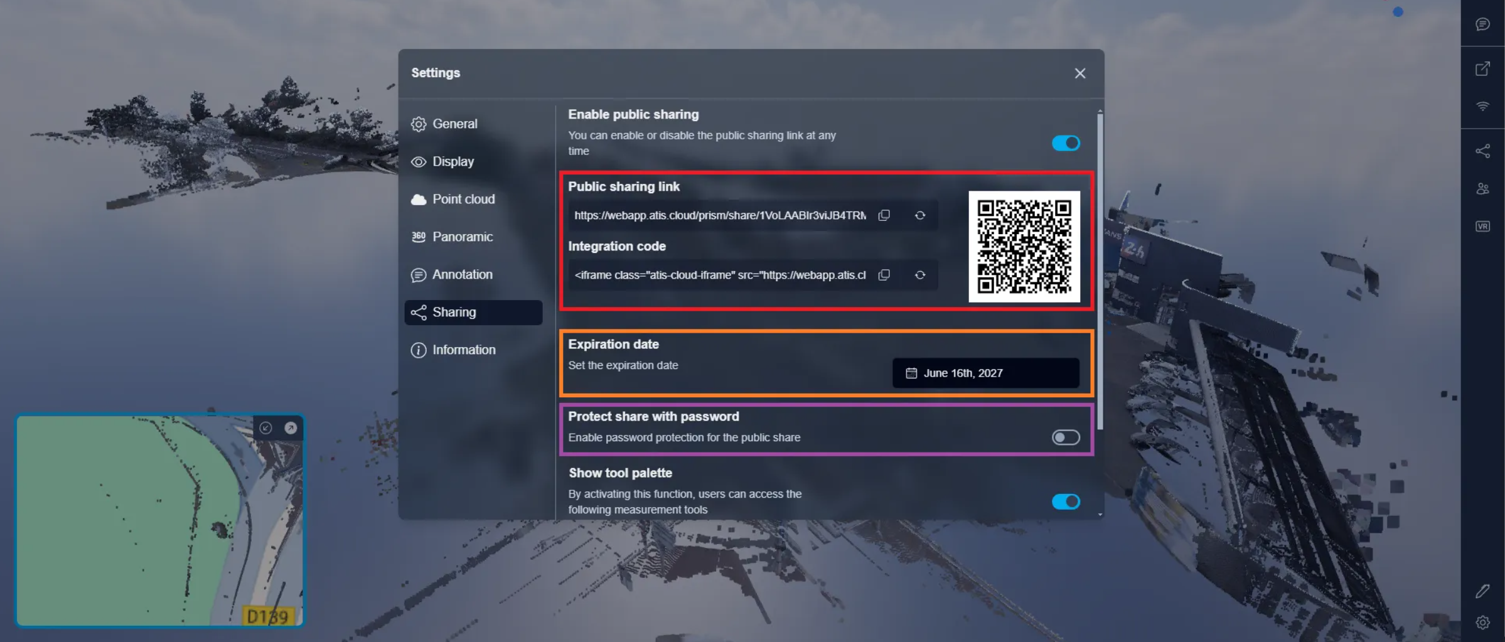This screenshot has height=642, width=1505.
Task: Collapse the minimap panel
Action: click(265, 428)
